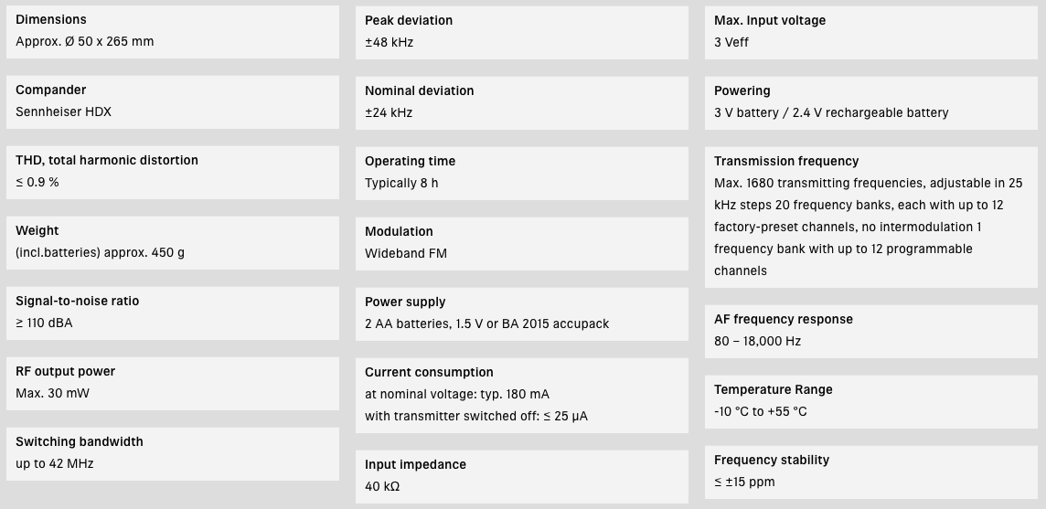Select the AF frequency response card
1046x509 pixels.
[871, 330]
